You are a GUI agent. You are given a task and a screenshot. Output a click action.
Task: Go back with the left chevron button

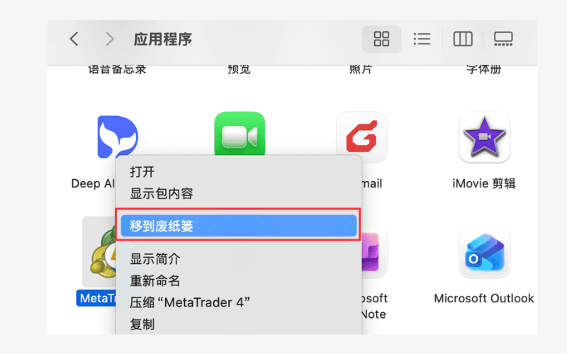coord(74,39)
